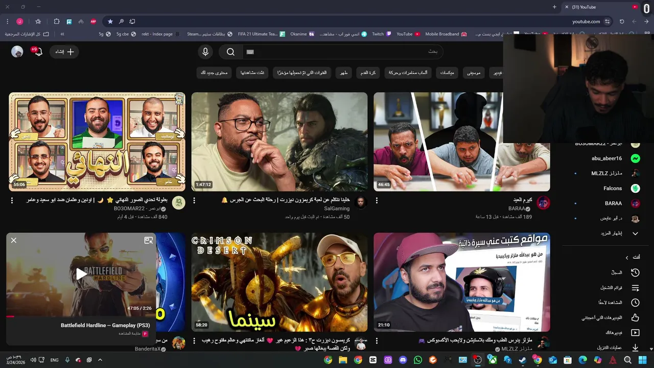
Task: Open watch history (السجل) in sidebar
Action: click(625, 273)
